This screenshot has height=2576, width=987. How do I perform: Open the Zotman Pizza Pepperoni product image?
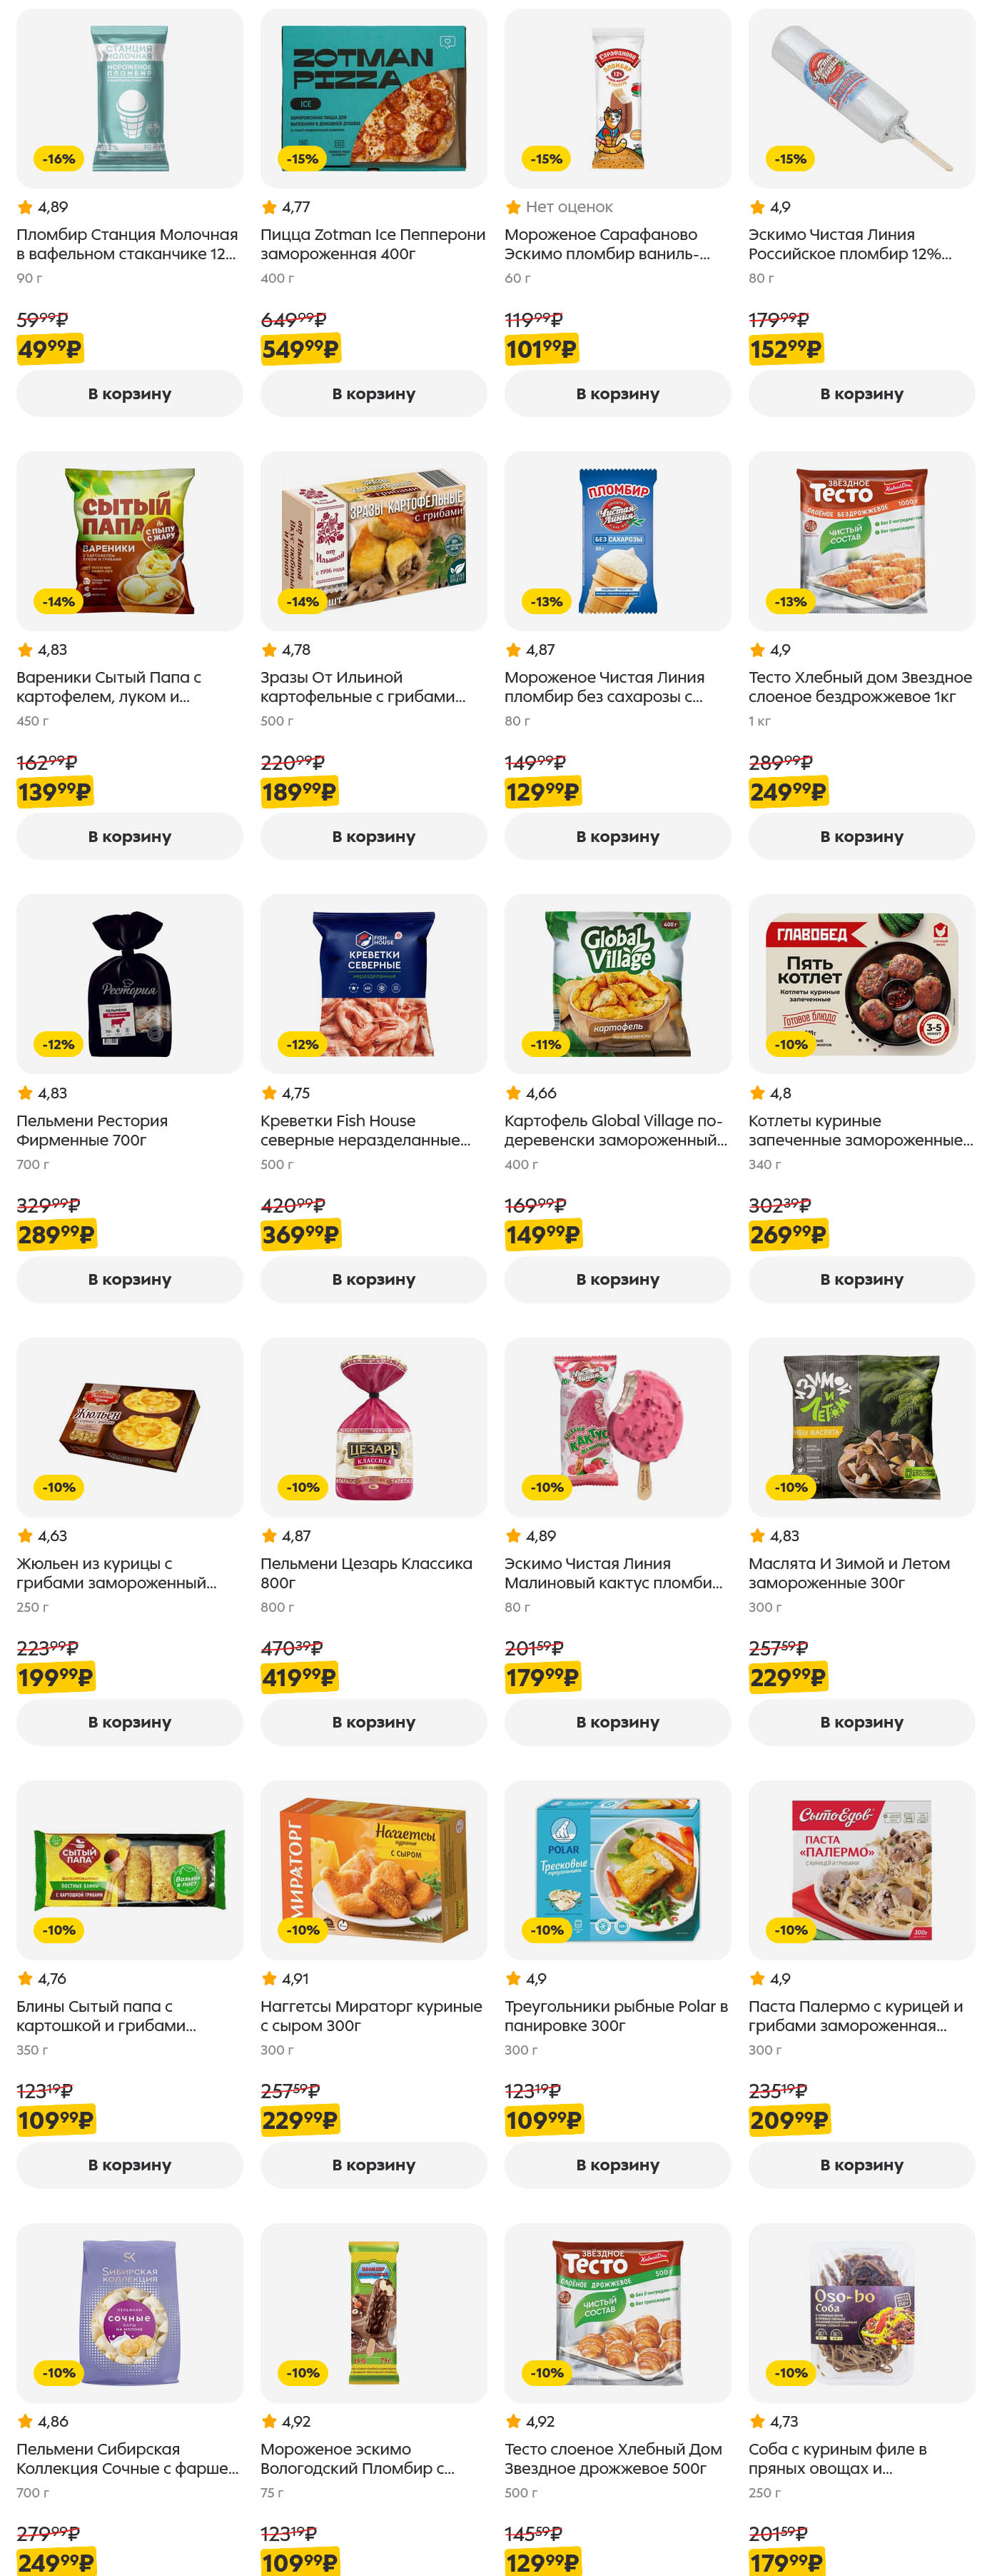tap(373, 98)
